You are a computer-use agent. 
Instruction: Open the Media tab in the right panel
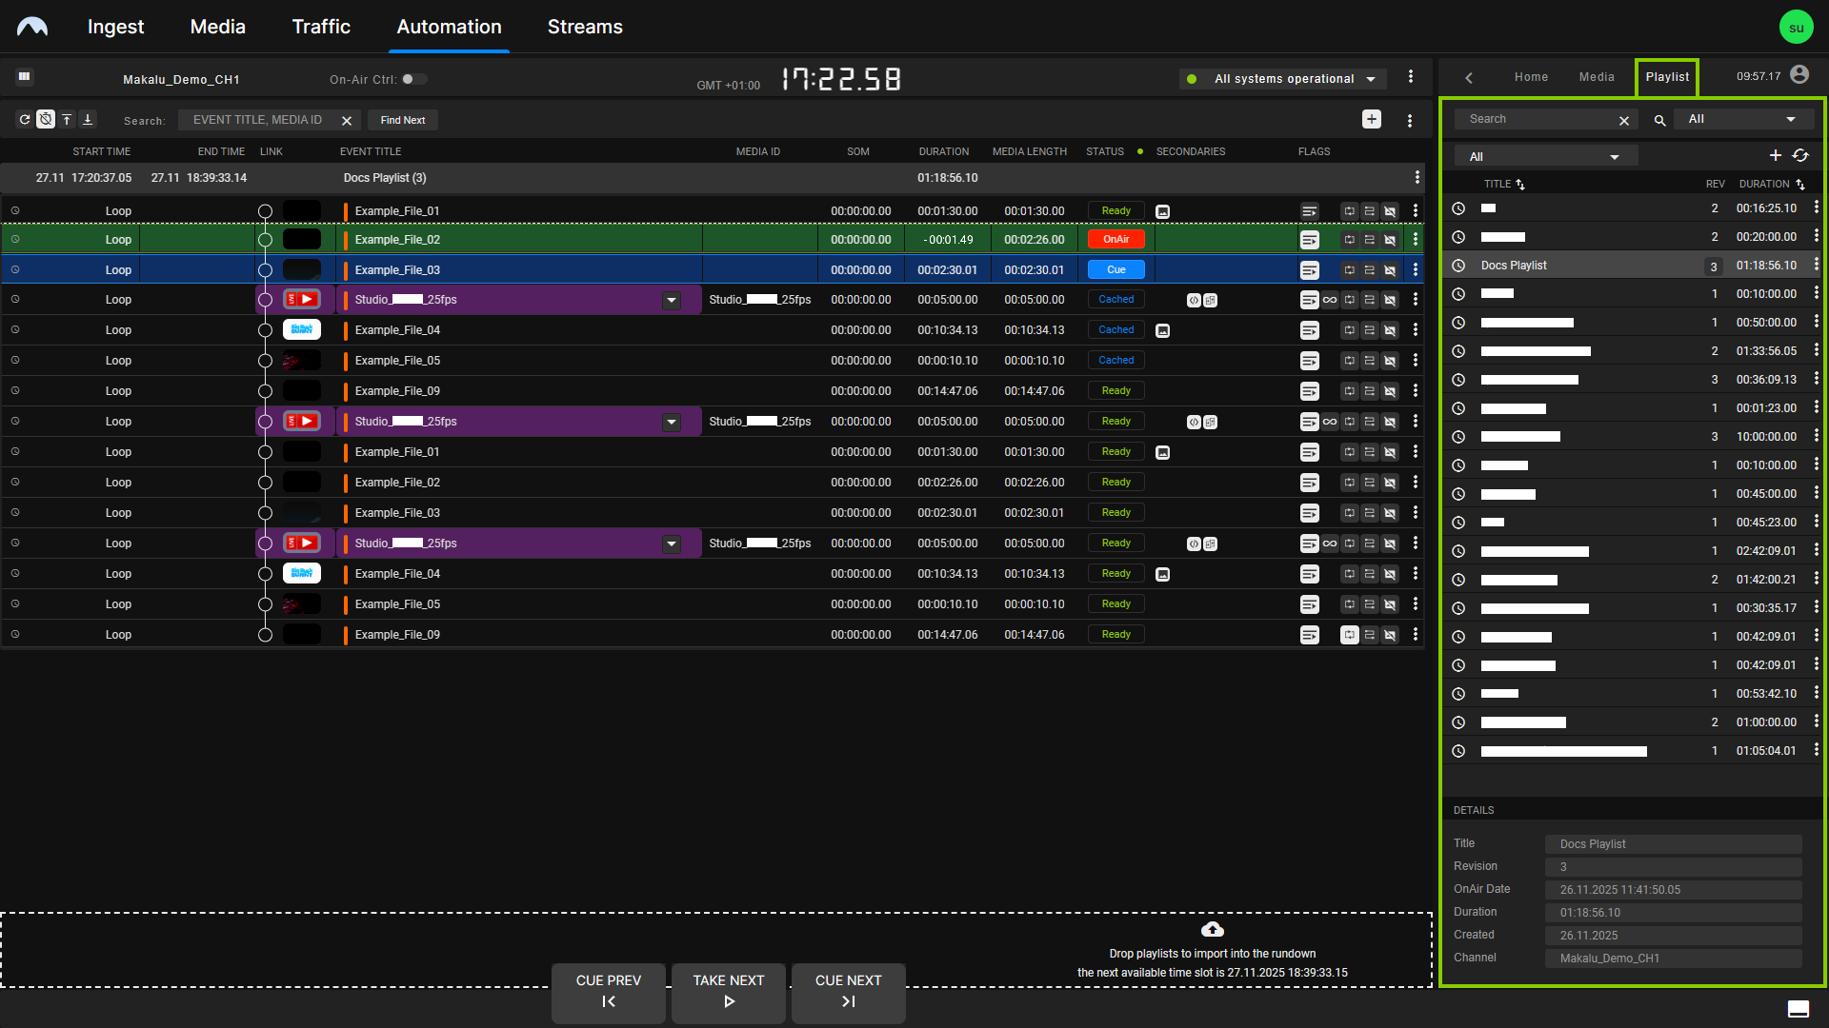pyautogui.click(x=1597, y=77)
